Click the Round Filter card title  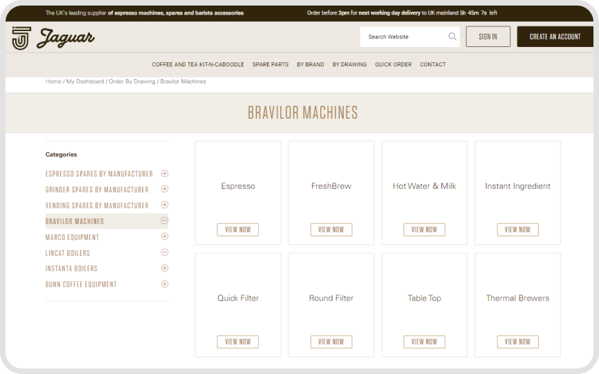331,298
